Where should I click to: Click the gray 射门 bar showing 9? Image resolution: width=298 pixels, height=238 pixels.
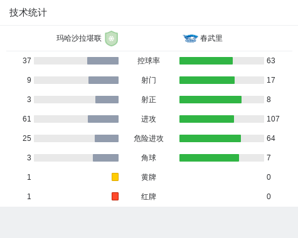click(x=104, y=80)
